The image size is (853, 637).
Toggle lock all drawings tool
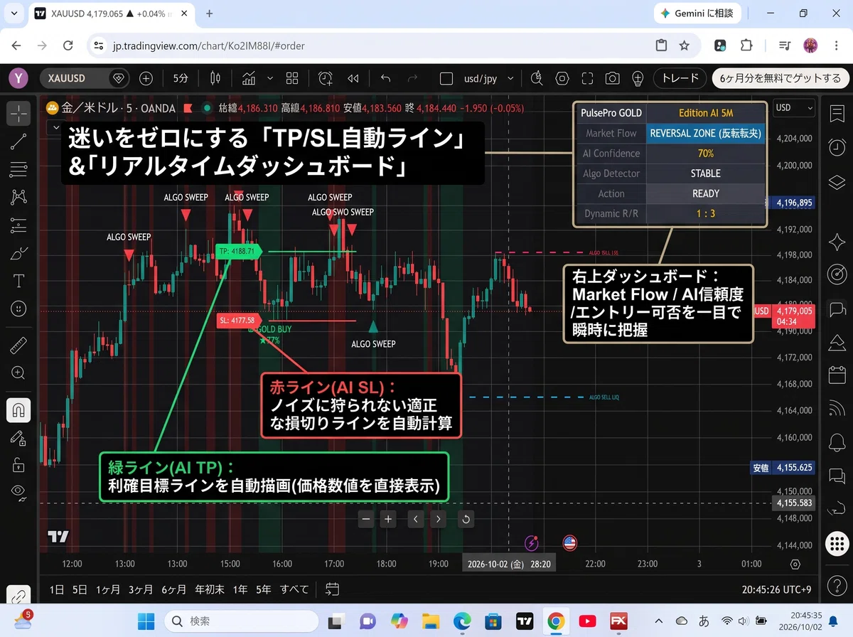coord(19,465)
